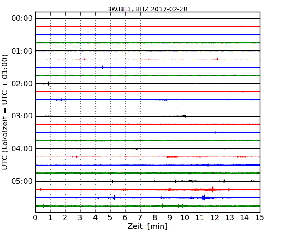Click the x-axis tick label 10
295x236 pixels.
tap(185, 217)
